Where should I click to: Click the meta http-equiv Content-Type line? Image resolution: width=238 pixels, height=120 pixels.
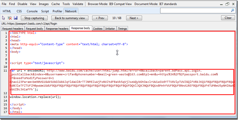click(x=69, y=44)
